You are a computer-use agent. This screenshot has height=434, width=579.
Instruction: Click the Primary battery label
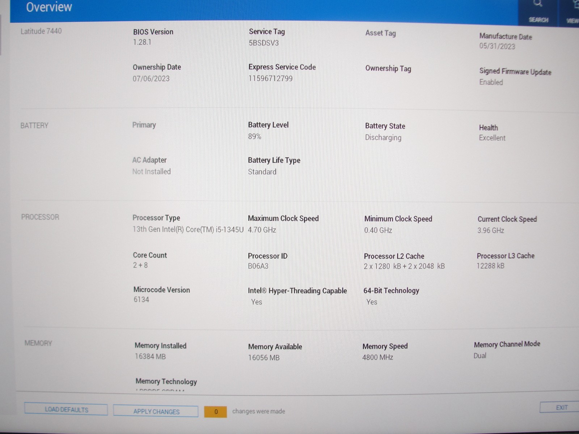coord(144,125)
